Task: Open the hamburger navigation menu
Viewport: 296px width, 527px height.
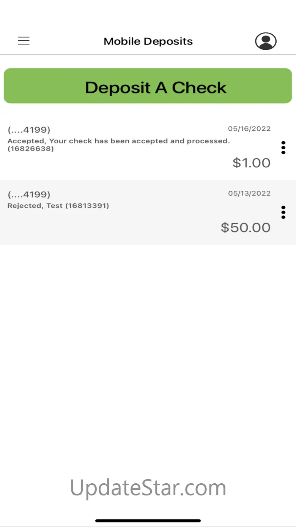Action: (24, 41)
